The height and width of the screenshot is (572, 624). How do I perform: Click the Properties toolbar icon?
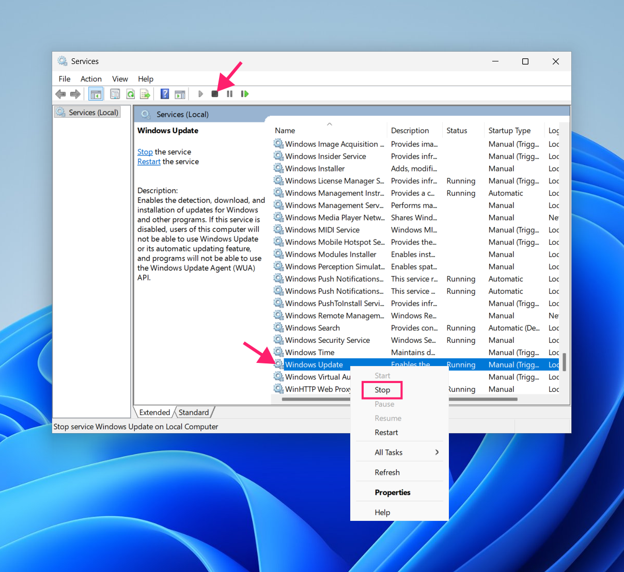pos(115,94)
